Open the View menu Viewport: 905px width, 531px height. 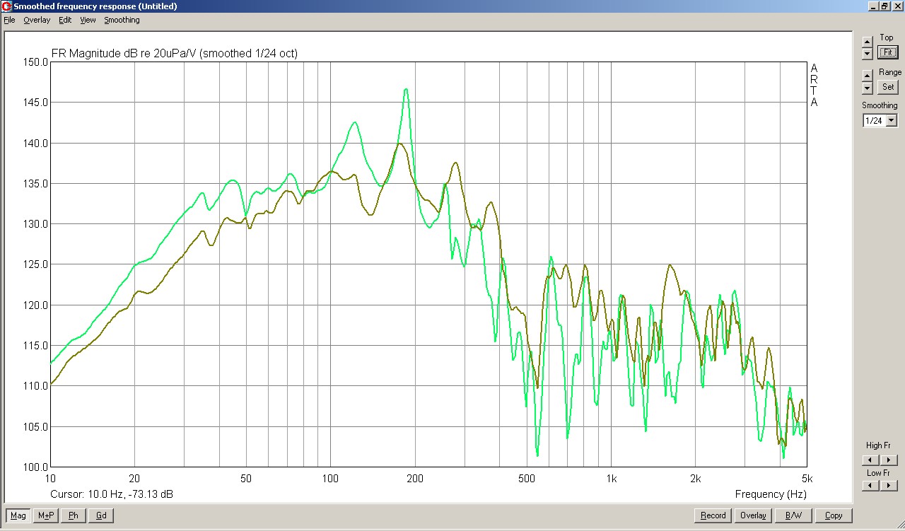click(88, 20)
